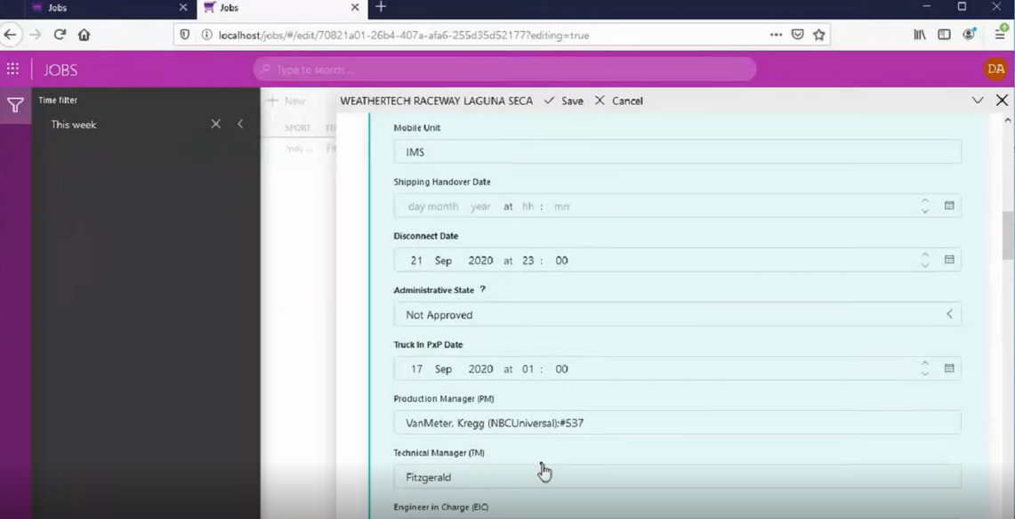
Task: Select the hour 23 in Disconnect Date
Action: [x=528, y=261]
